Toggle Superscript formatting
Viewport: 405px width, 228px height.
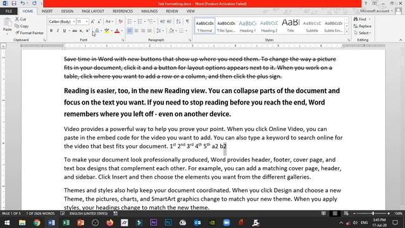(x=87, y=31)
